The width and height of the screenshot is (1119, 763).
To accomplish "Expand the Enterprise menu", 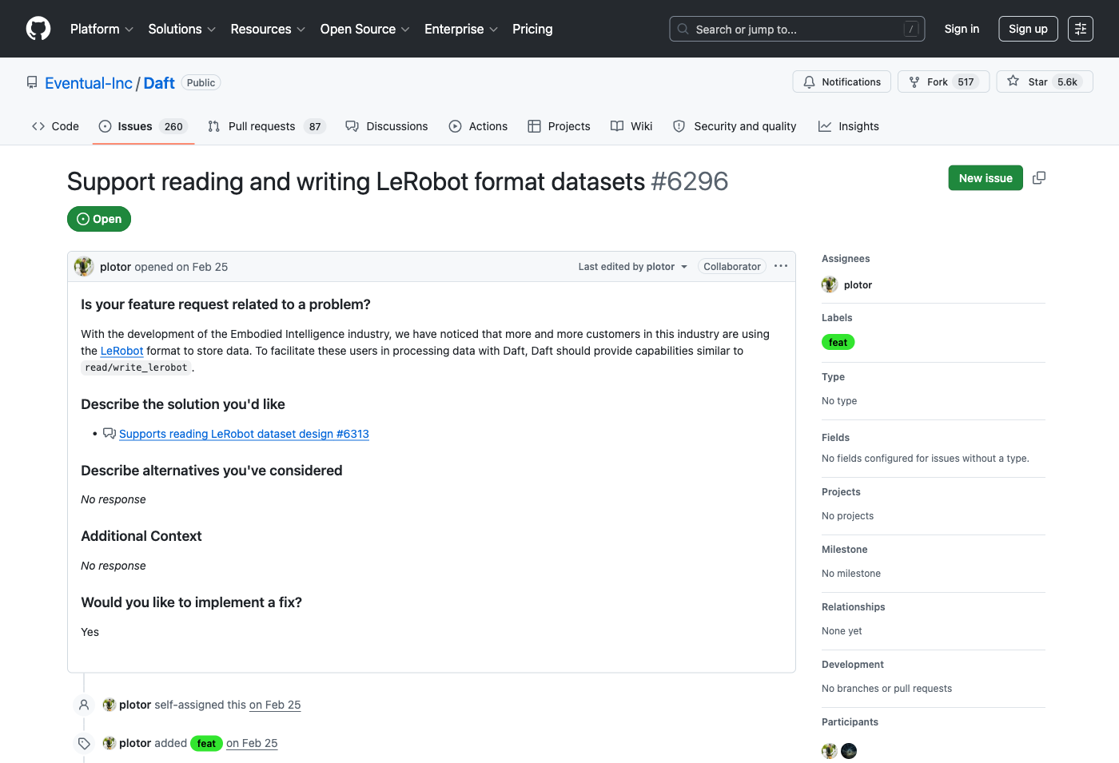I will coord(461,29).
